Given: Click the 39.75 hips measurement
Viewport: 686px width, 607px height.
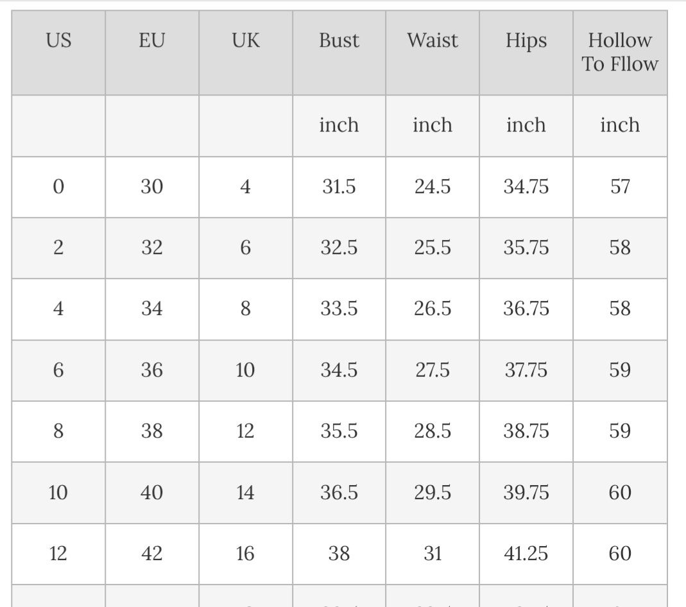Looking at the screenshot, I should tap(526, 492).
